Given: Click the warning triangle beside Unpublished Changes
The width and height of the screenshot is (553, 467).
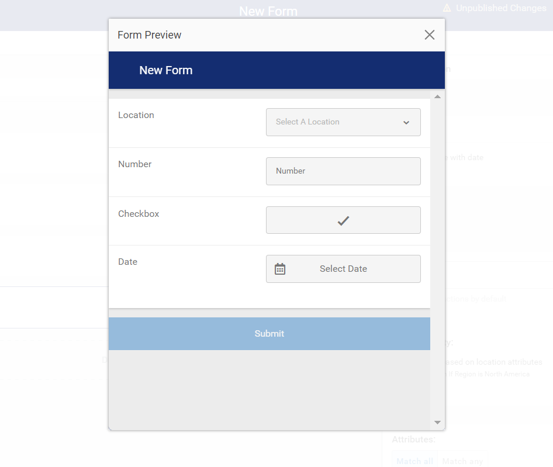Looking at the screenshot, I should point(447,8).
